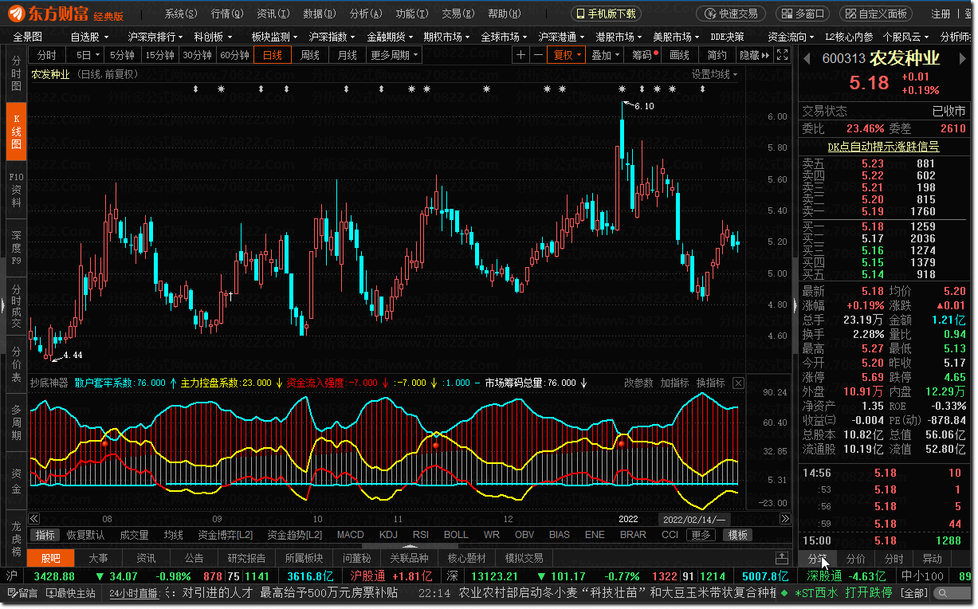Open the 多窗口 multi-window layout

[x=801, y=14]
